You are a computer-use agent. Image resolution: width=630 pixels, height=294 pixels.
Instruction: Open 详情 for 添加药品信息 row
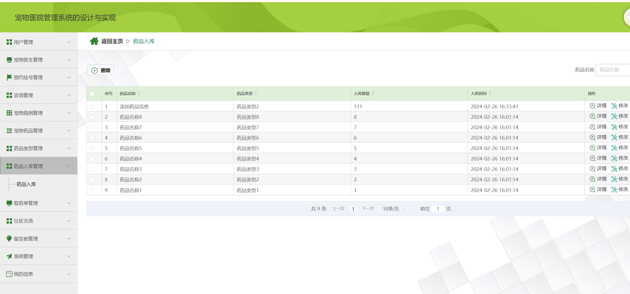coord(598,106)
